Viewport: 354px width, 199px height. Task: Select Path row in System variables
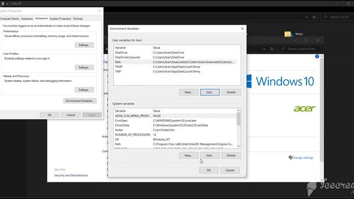(175, 144)
